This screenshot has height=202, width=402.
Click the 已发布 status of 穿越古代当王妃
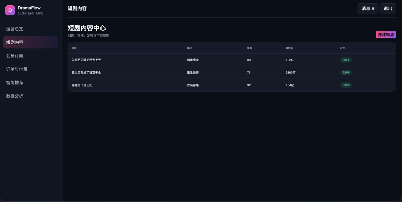pyautogui.click(x=346, y=85)
